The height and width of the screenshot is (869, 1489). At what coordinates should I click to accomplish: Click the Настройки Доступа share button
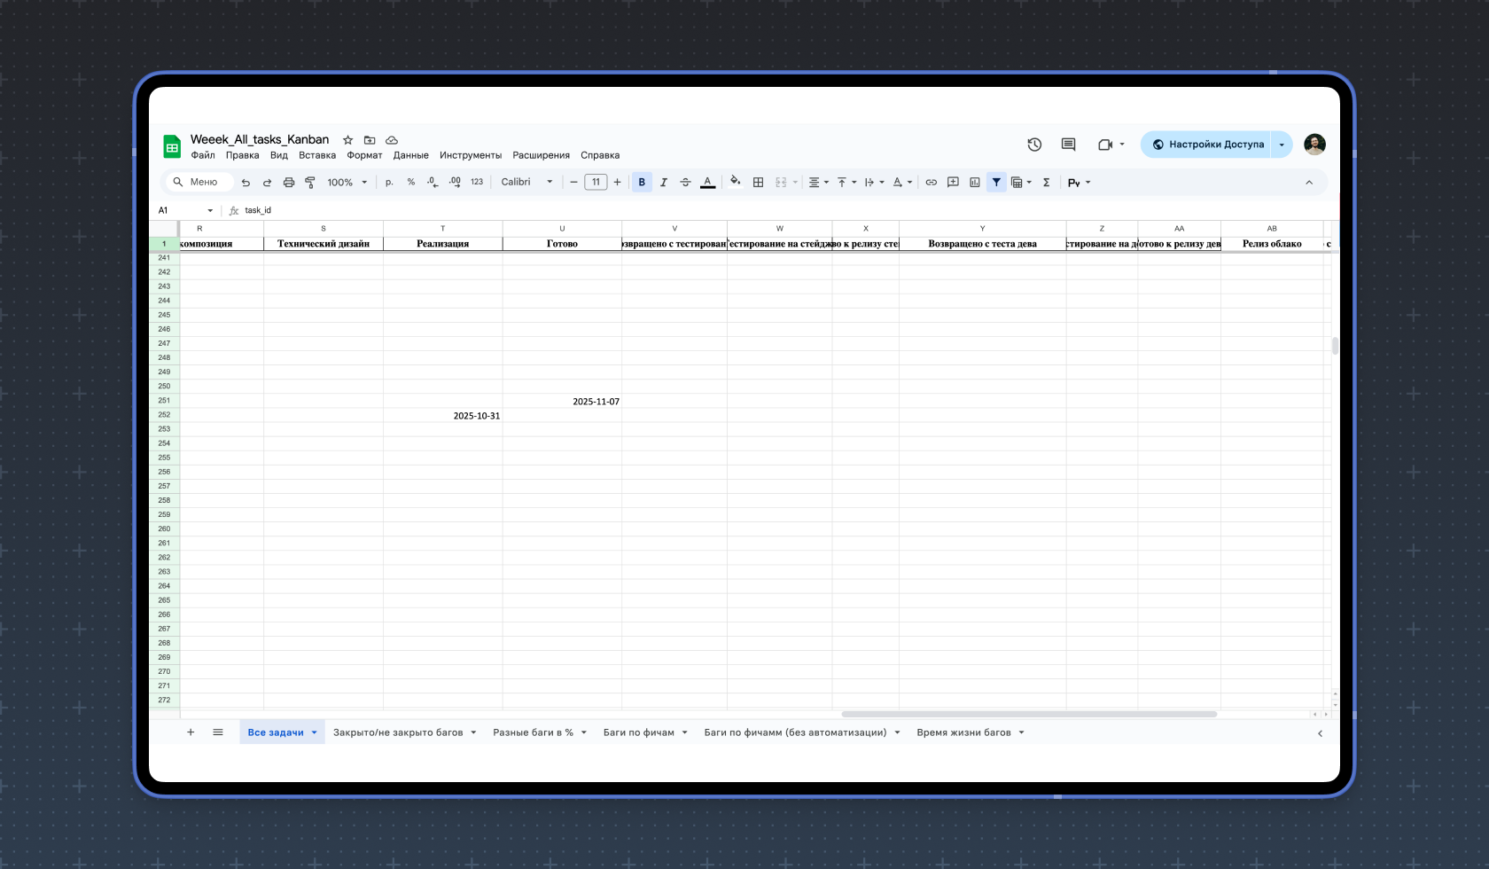coord(1207,145)
